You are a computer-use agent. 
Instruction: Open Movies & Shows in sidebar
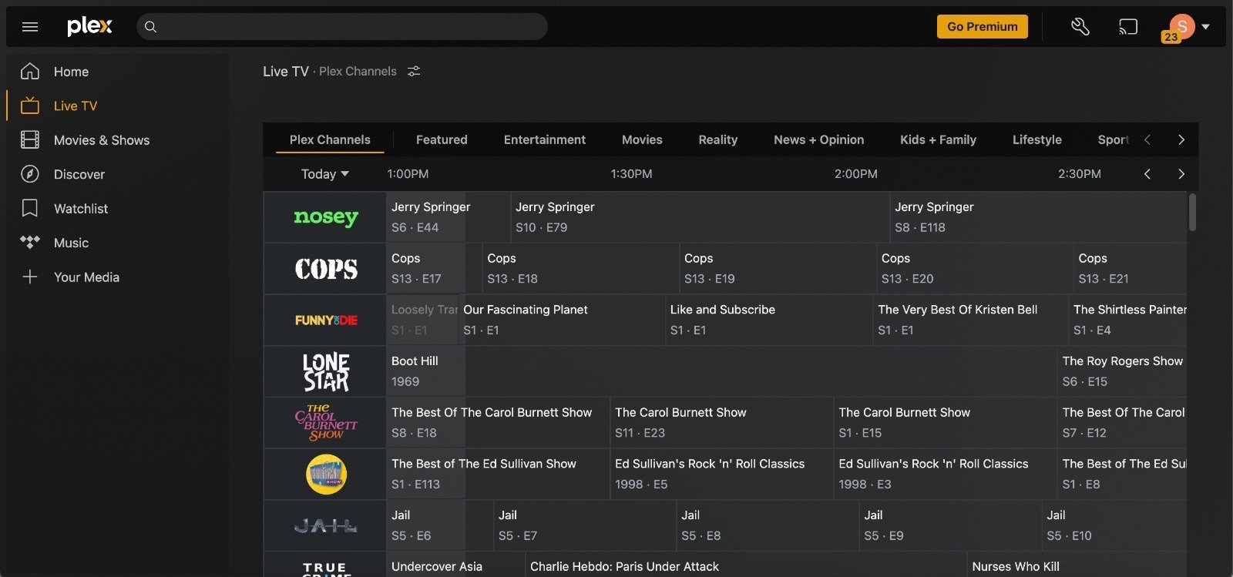click(x=102, y=140)
